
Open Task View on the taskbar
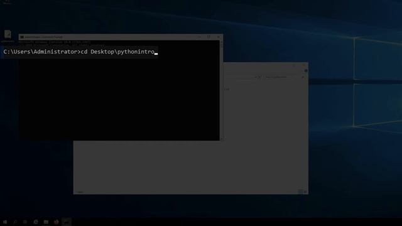point(25,222)
